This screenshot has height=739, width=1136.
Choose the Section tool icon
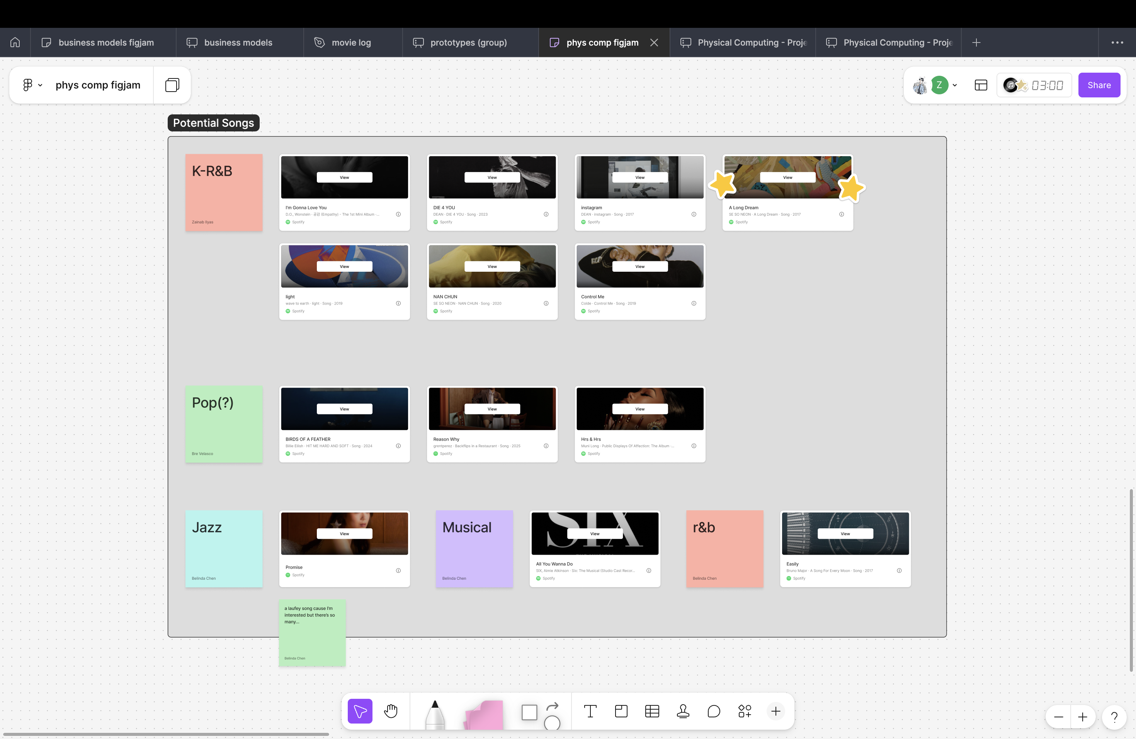[621, 711]
